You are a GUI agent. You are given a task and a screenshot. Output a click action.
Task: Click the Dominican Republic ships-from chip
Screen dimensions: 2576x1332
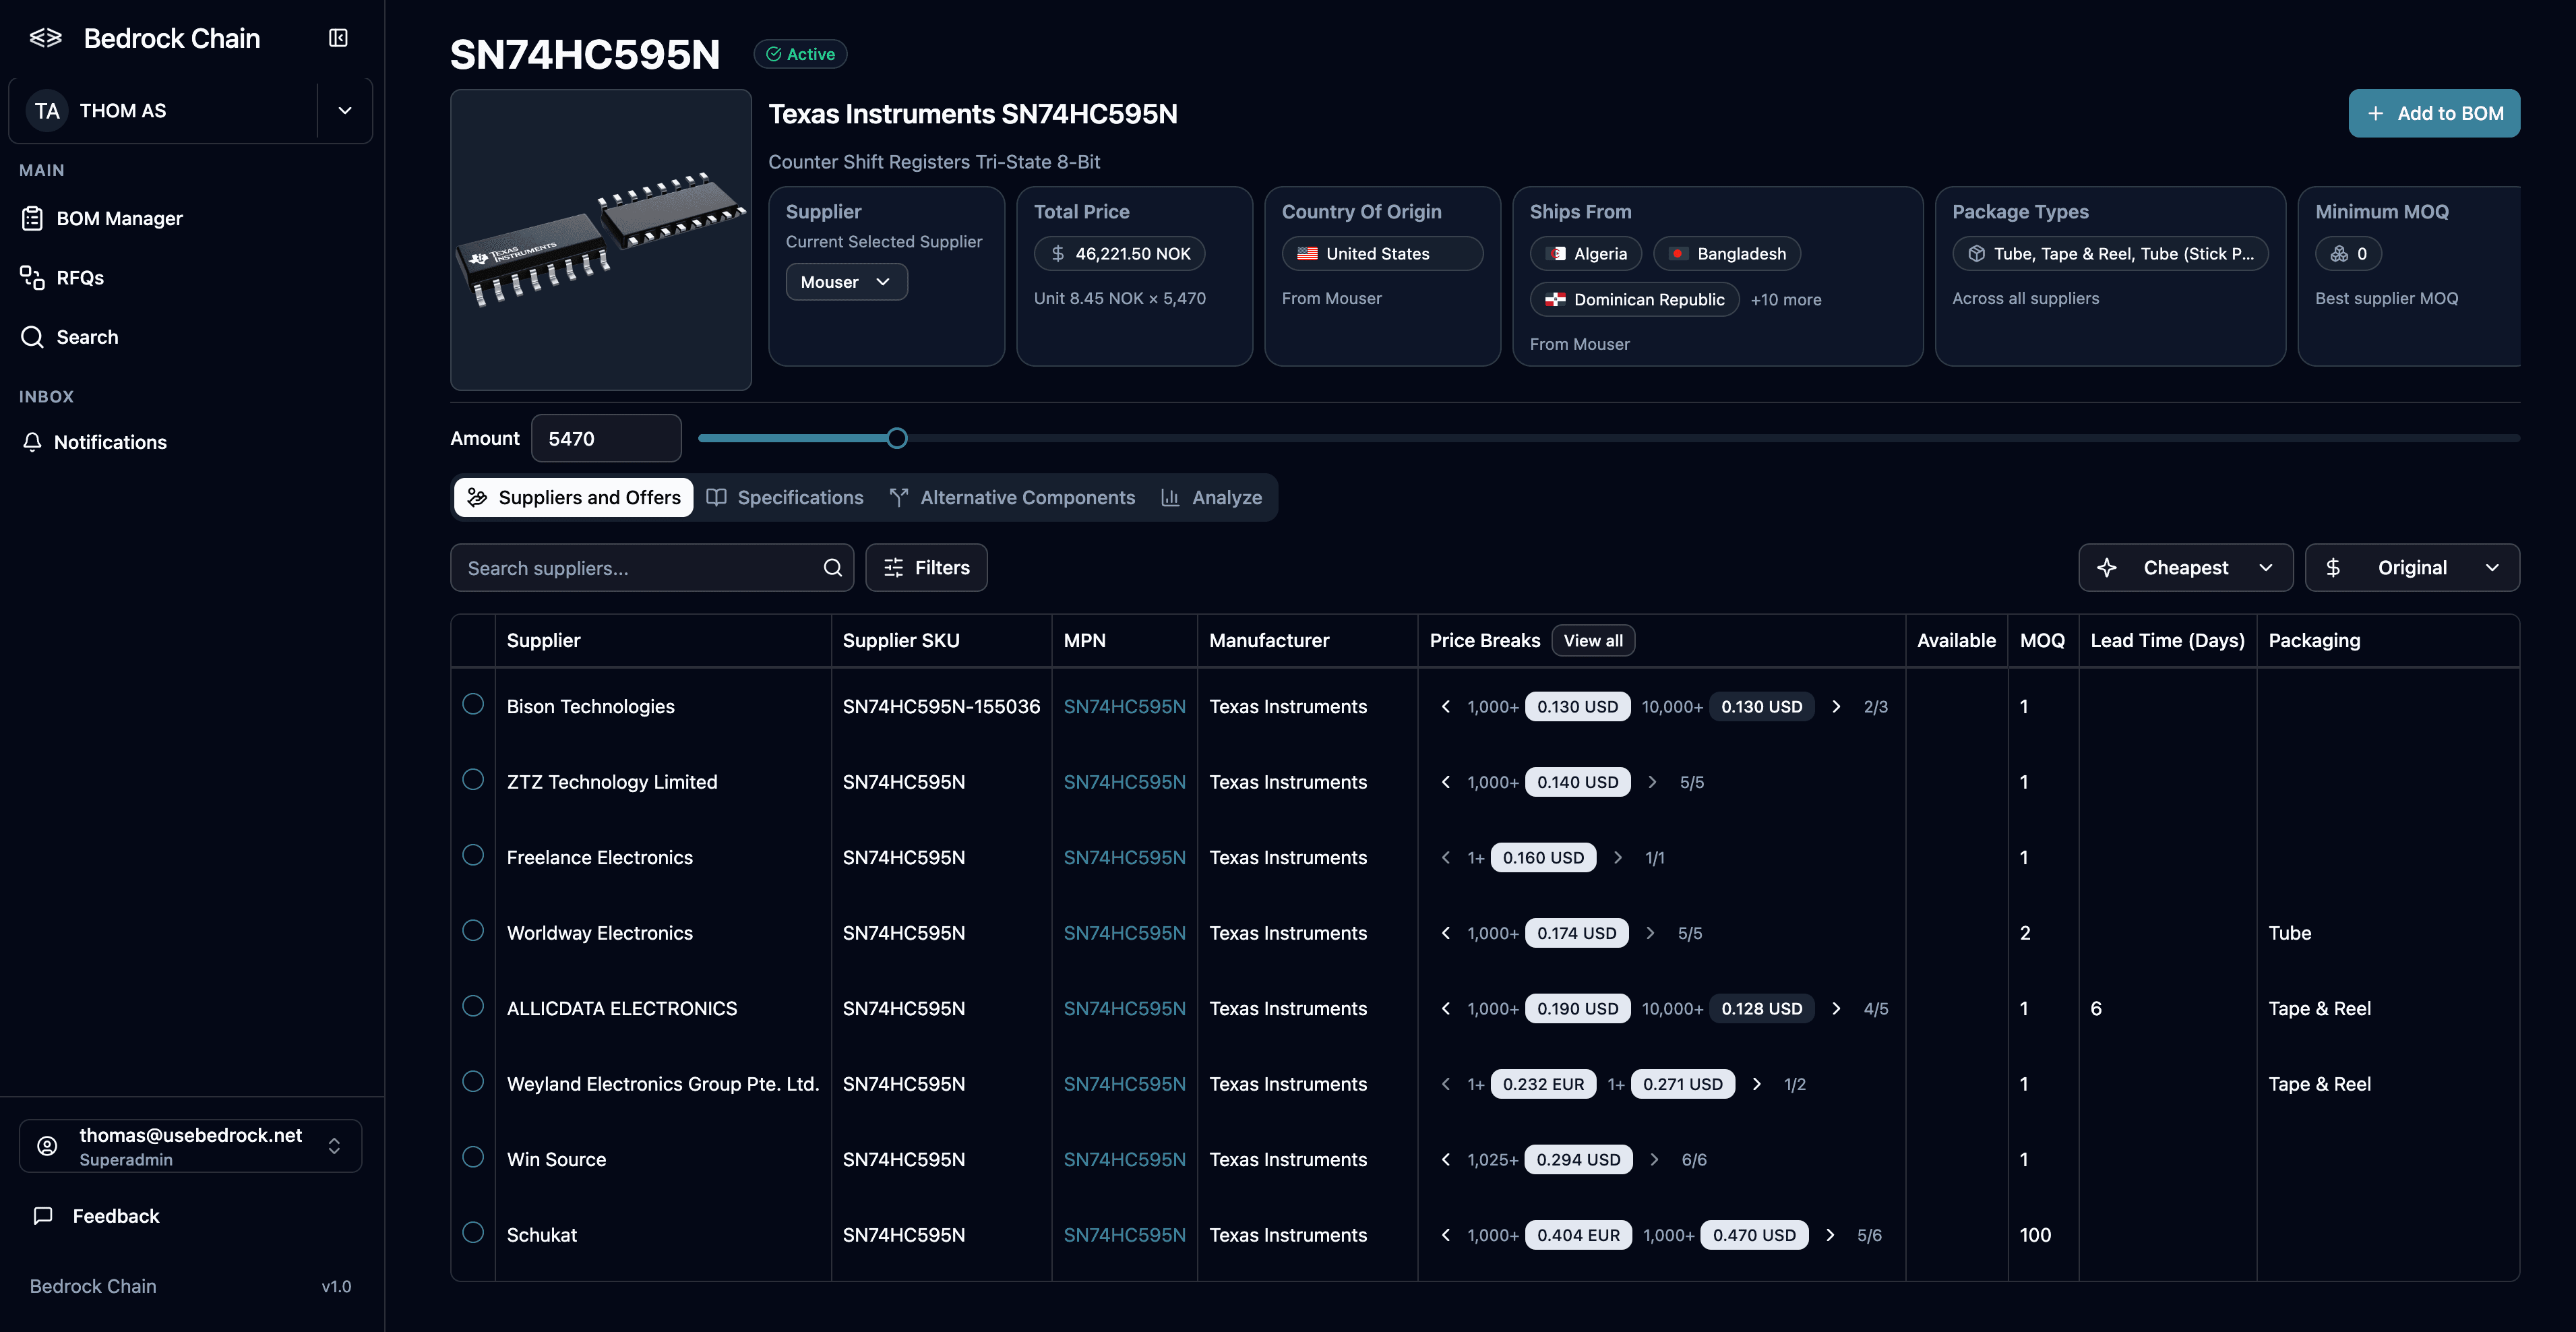pos(1635,299)
